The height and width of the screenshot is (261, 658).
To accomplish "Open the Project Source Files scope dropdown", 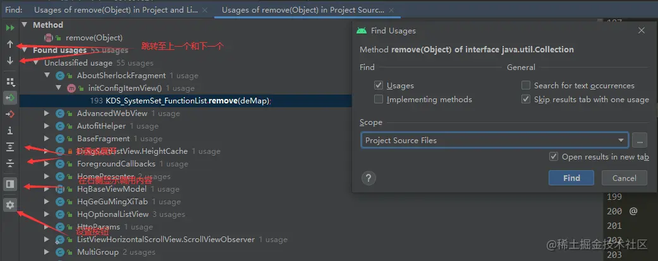I will pos(494,140).
